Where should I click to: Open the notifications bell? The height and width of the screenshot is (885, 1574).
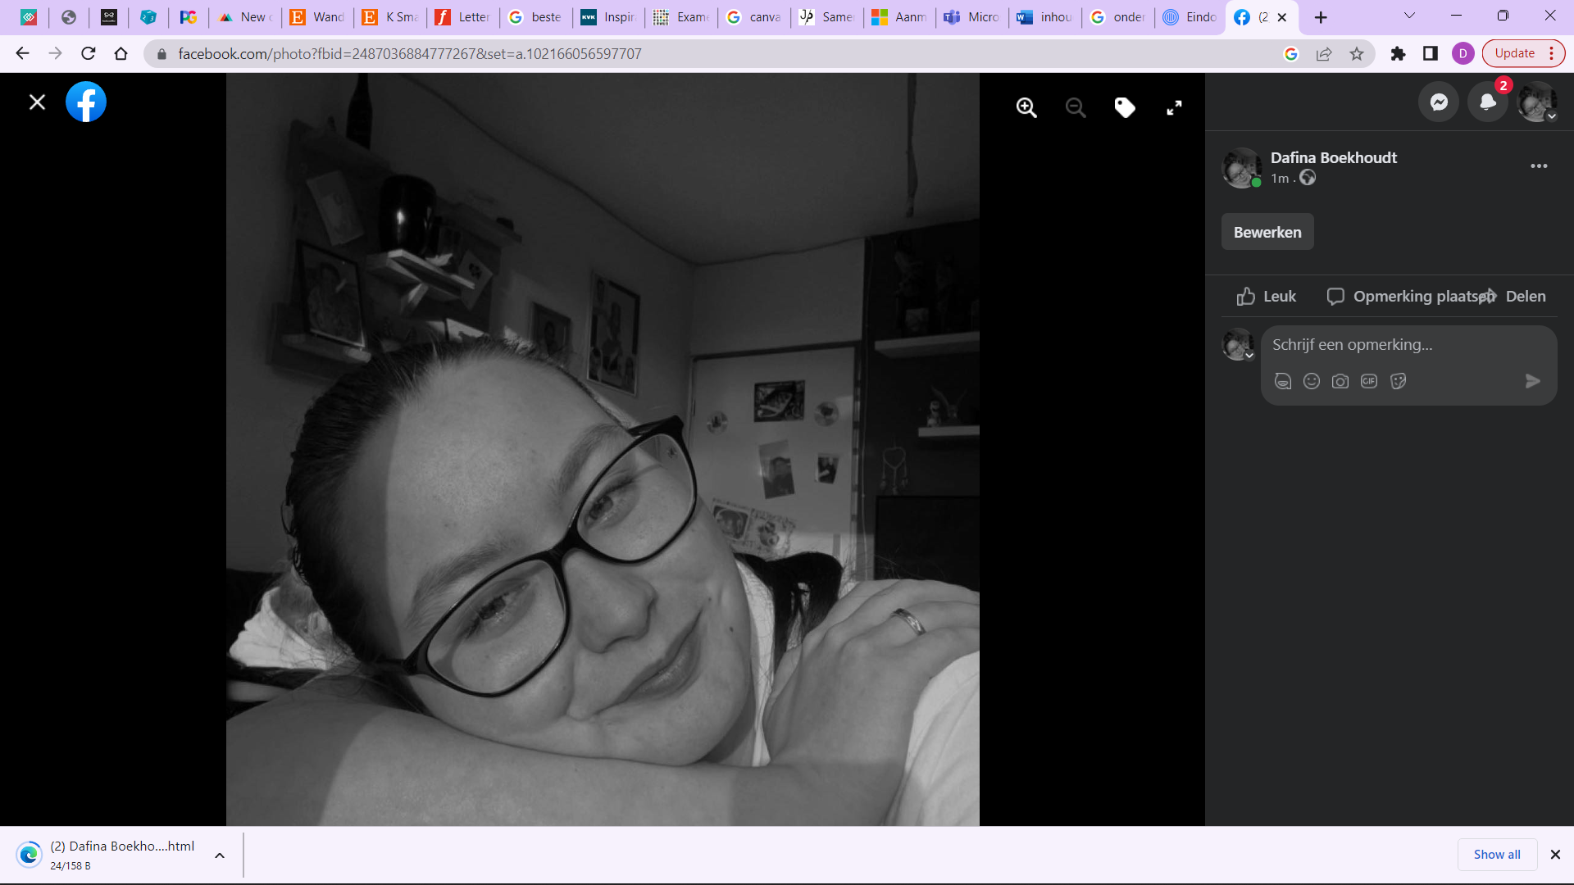(1488, 102)
